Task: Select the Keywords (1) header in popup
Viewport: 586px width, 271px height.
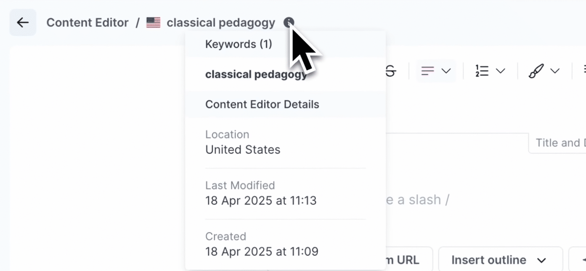Action: pos(239,44)
